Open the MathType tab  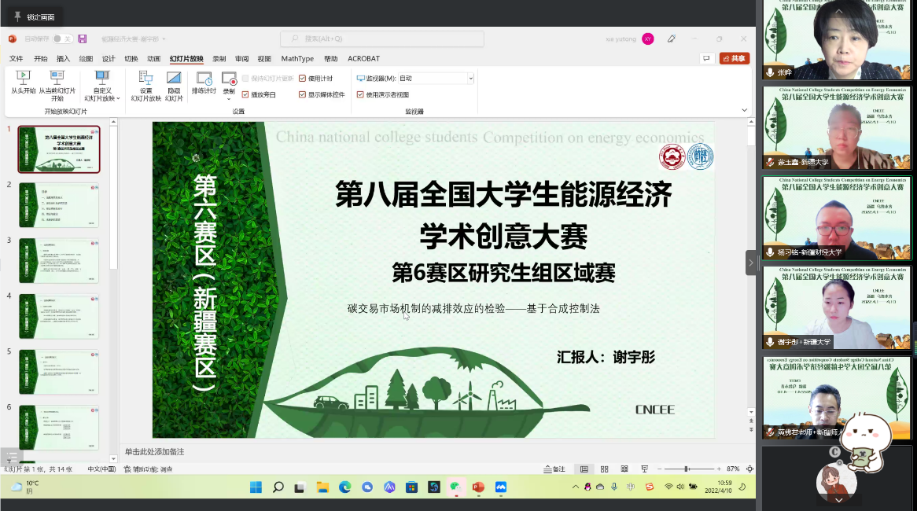(297, 58)
